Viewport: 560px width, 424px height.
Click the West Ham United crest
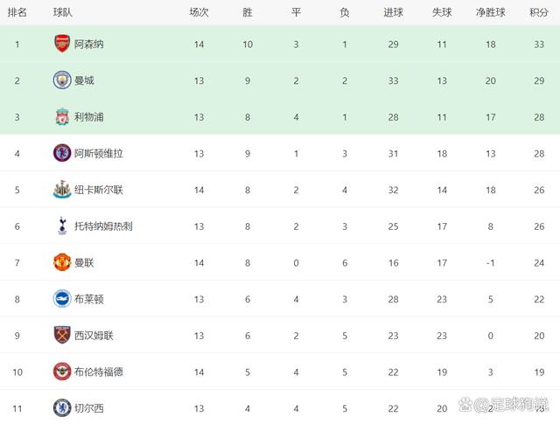pyautogui.click(x=62, y=335)
